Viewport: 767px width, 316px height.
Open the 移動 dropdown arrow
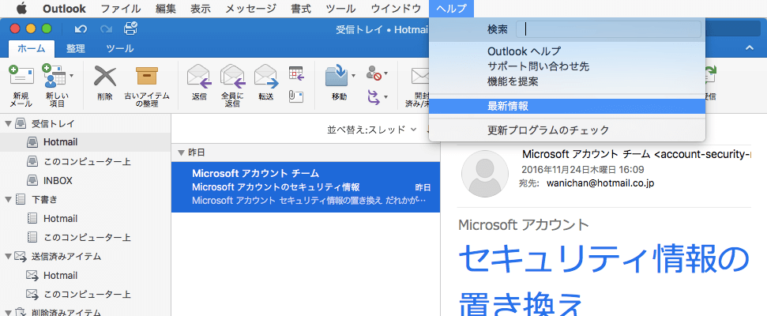[x=353, y=76]
